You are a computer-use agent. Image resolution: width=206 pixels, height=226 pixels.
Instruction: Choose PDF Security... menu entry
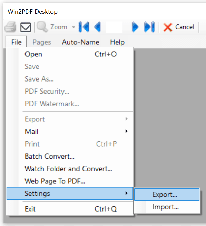(x=70, y=92)
